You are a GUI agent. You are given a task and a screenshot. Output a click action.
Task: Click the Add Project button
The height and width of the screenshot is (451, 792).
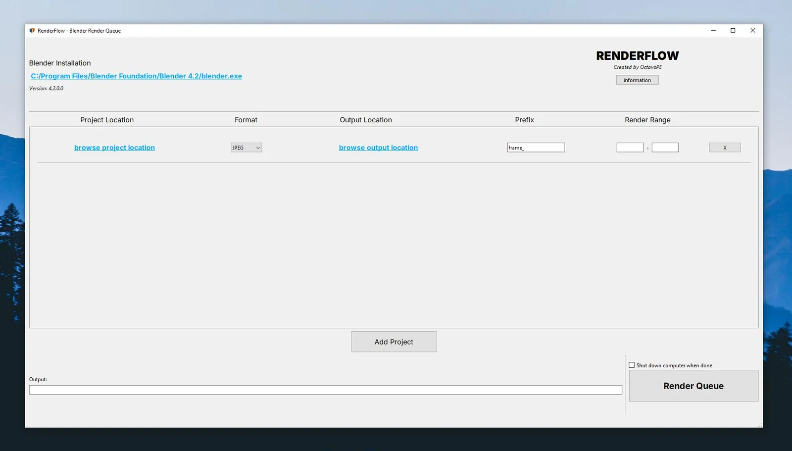(x=394, y=342)
